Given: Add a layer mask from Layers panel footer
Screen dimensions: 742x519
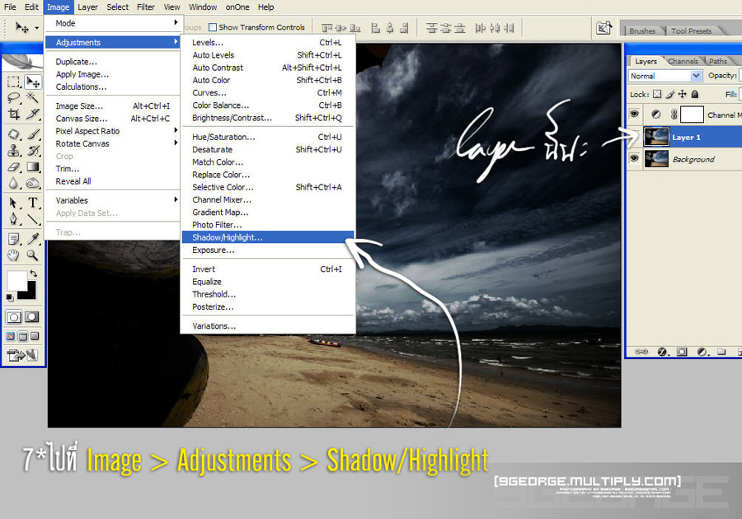Looking at the screenshot, I should [682, 352].
